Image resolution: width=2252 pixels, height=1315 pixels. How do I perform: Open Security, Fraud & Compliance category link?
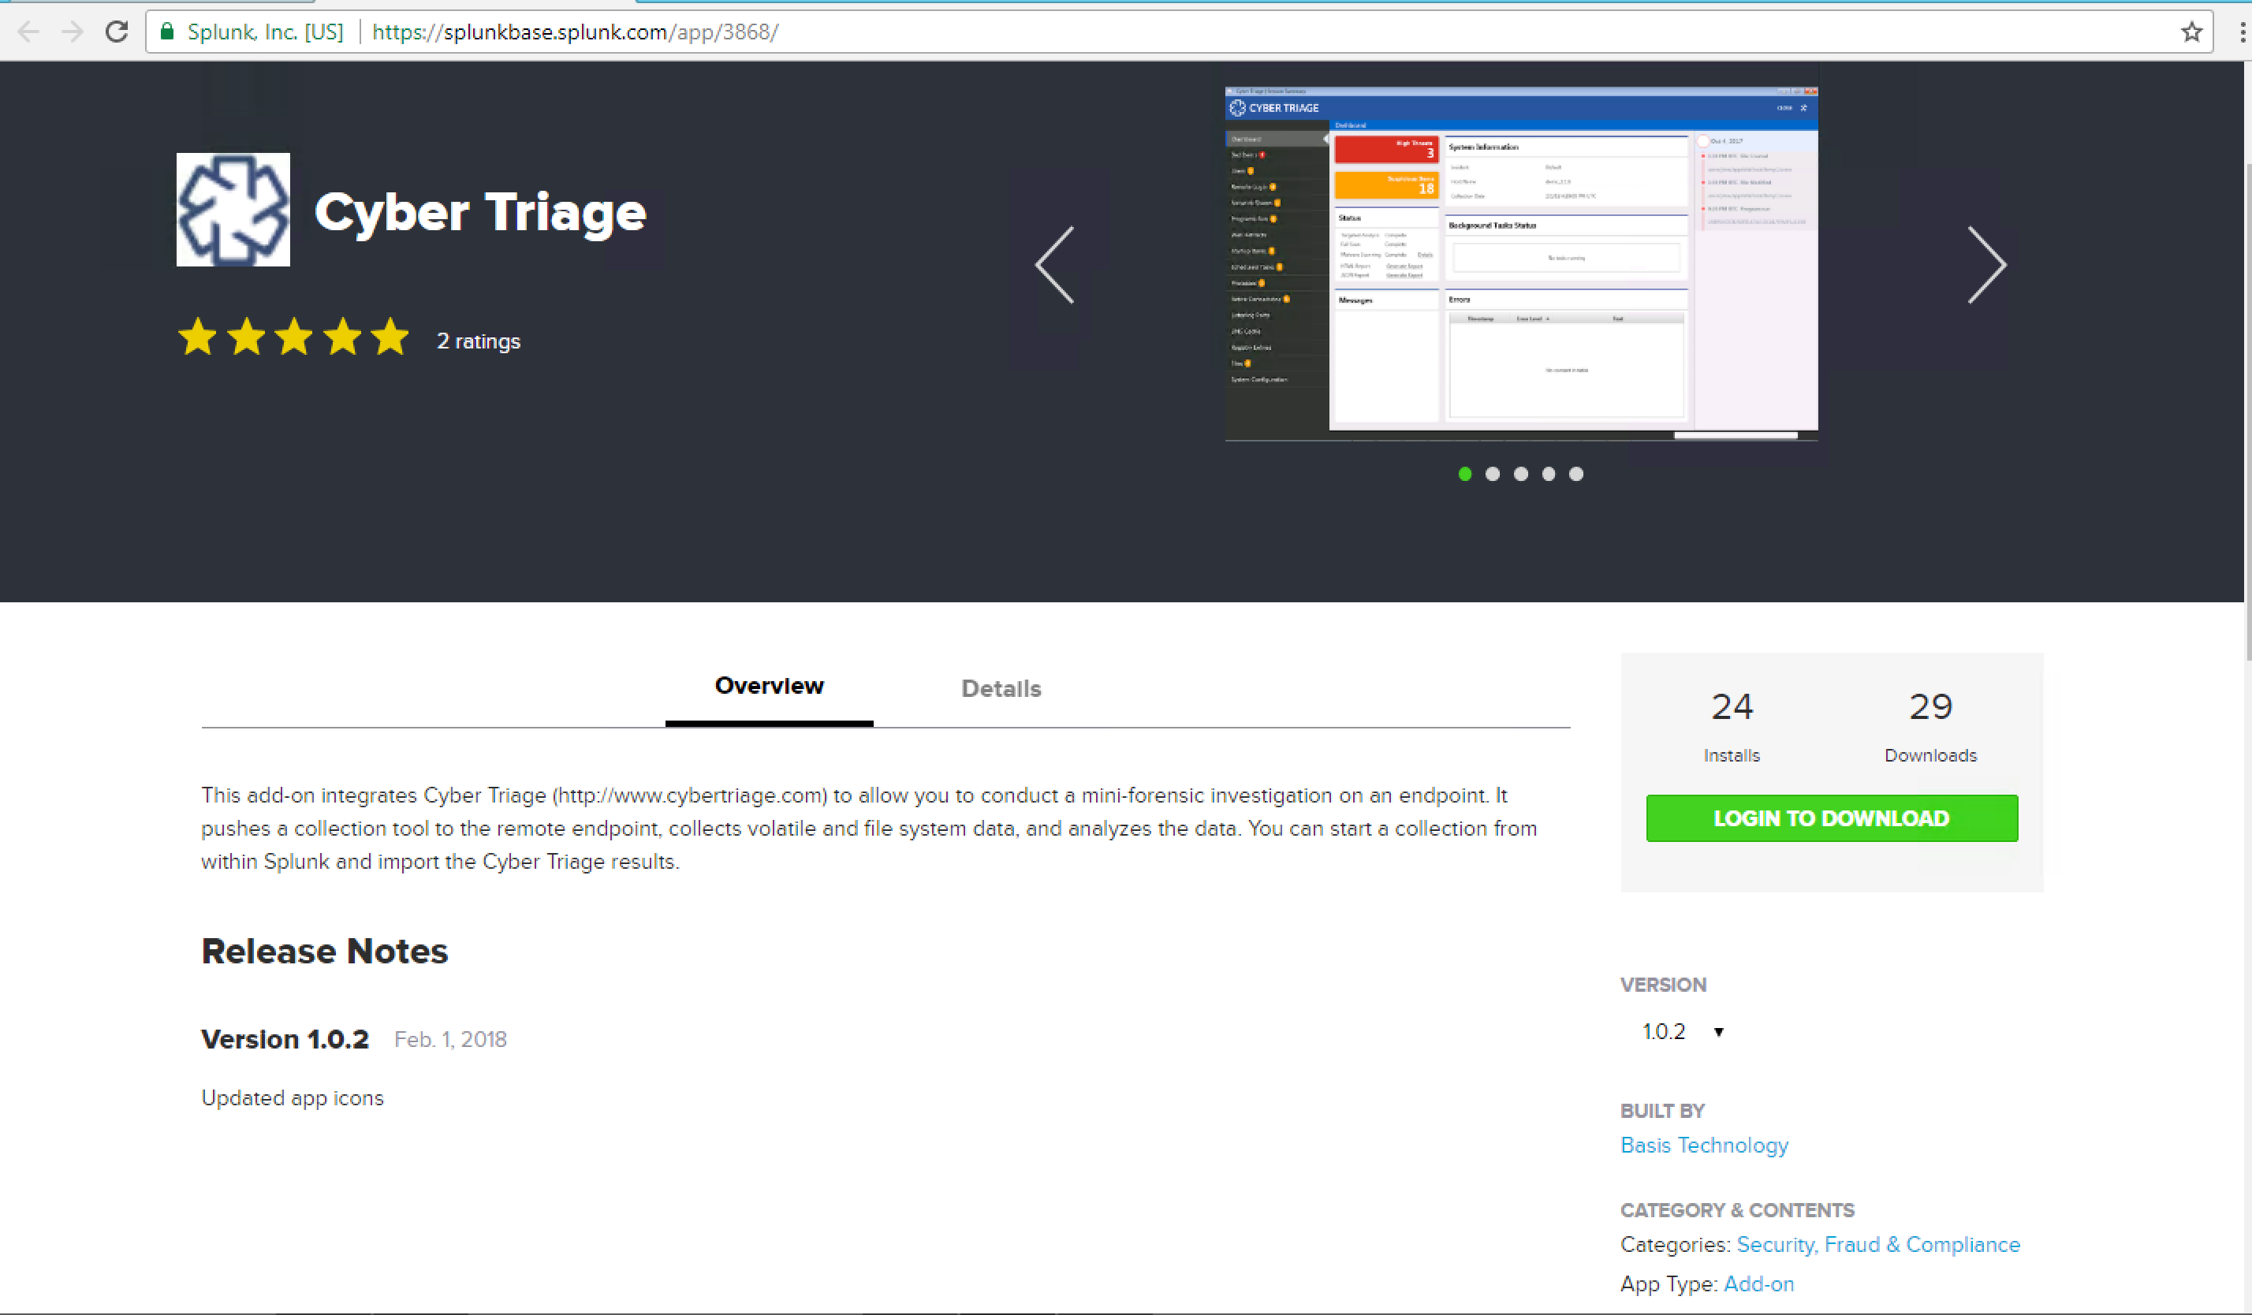click(x=1877, y=1244)
